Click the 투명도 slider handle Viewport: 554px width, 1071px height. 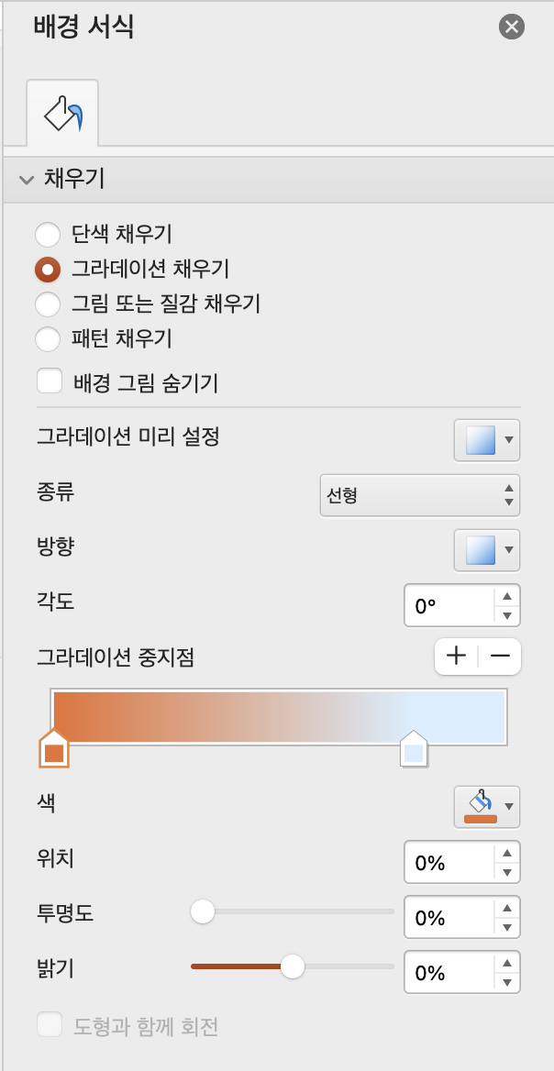point(202,911)
